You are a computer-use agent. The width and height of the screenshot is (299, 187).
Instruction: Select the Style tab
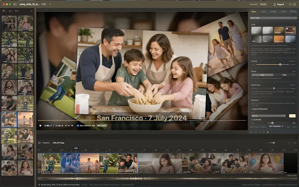pos(254,12)
